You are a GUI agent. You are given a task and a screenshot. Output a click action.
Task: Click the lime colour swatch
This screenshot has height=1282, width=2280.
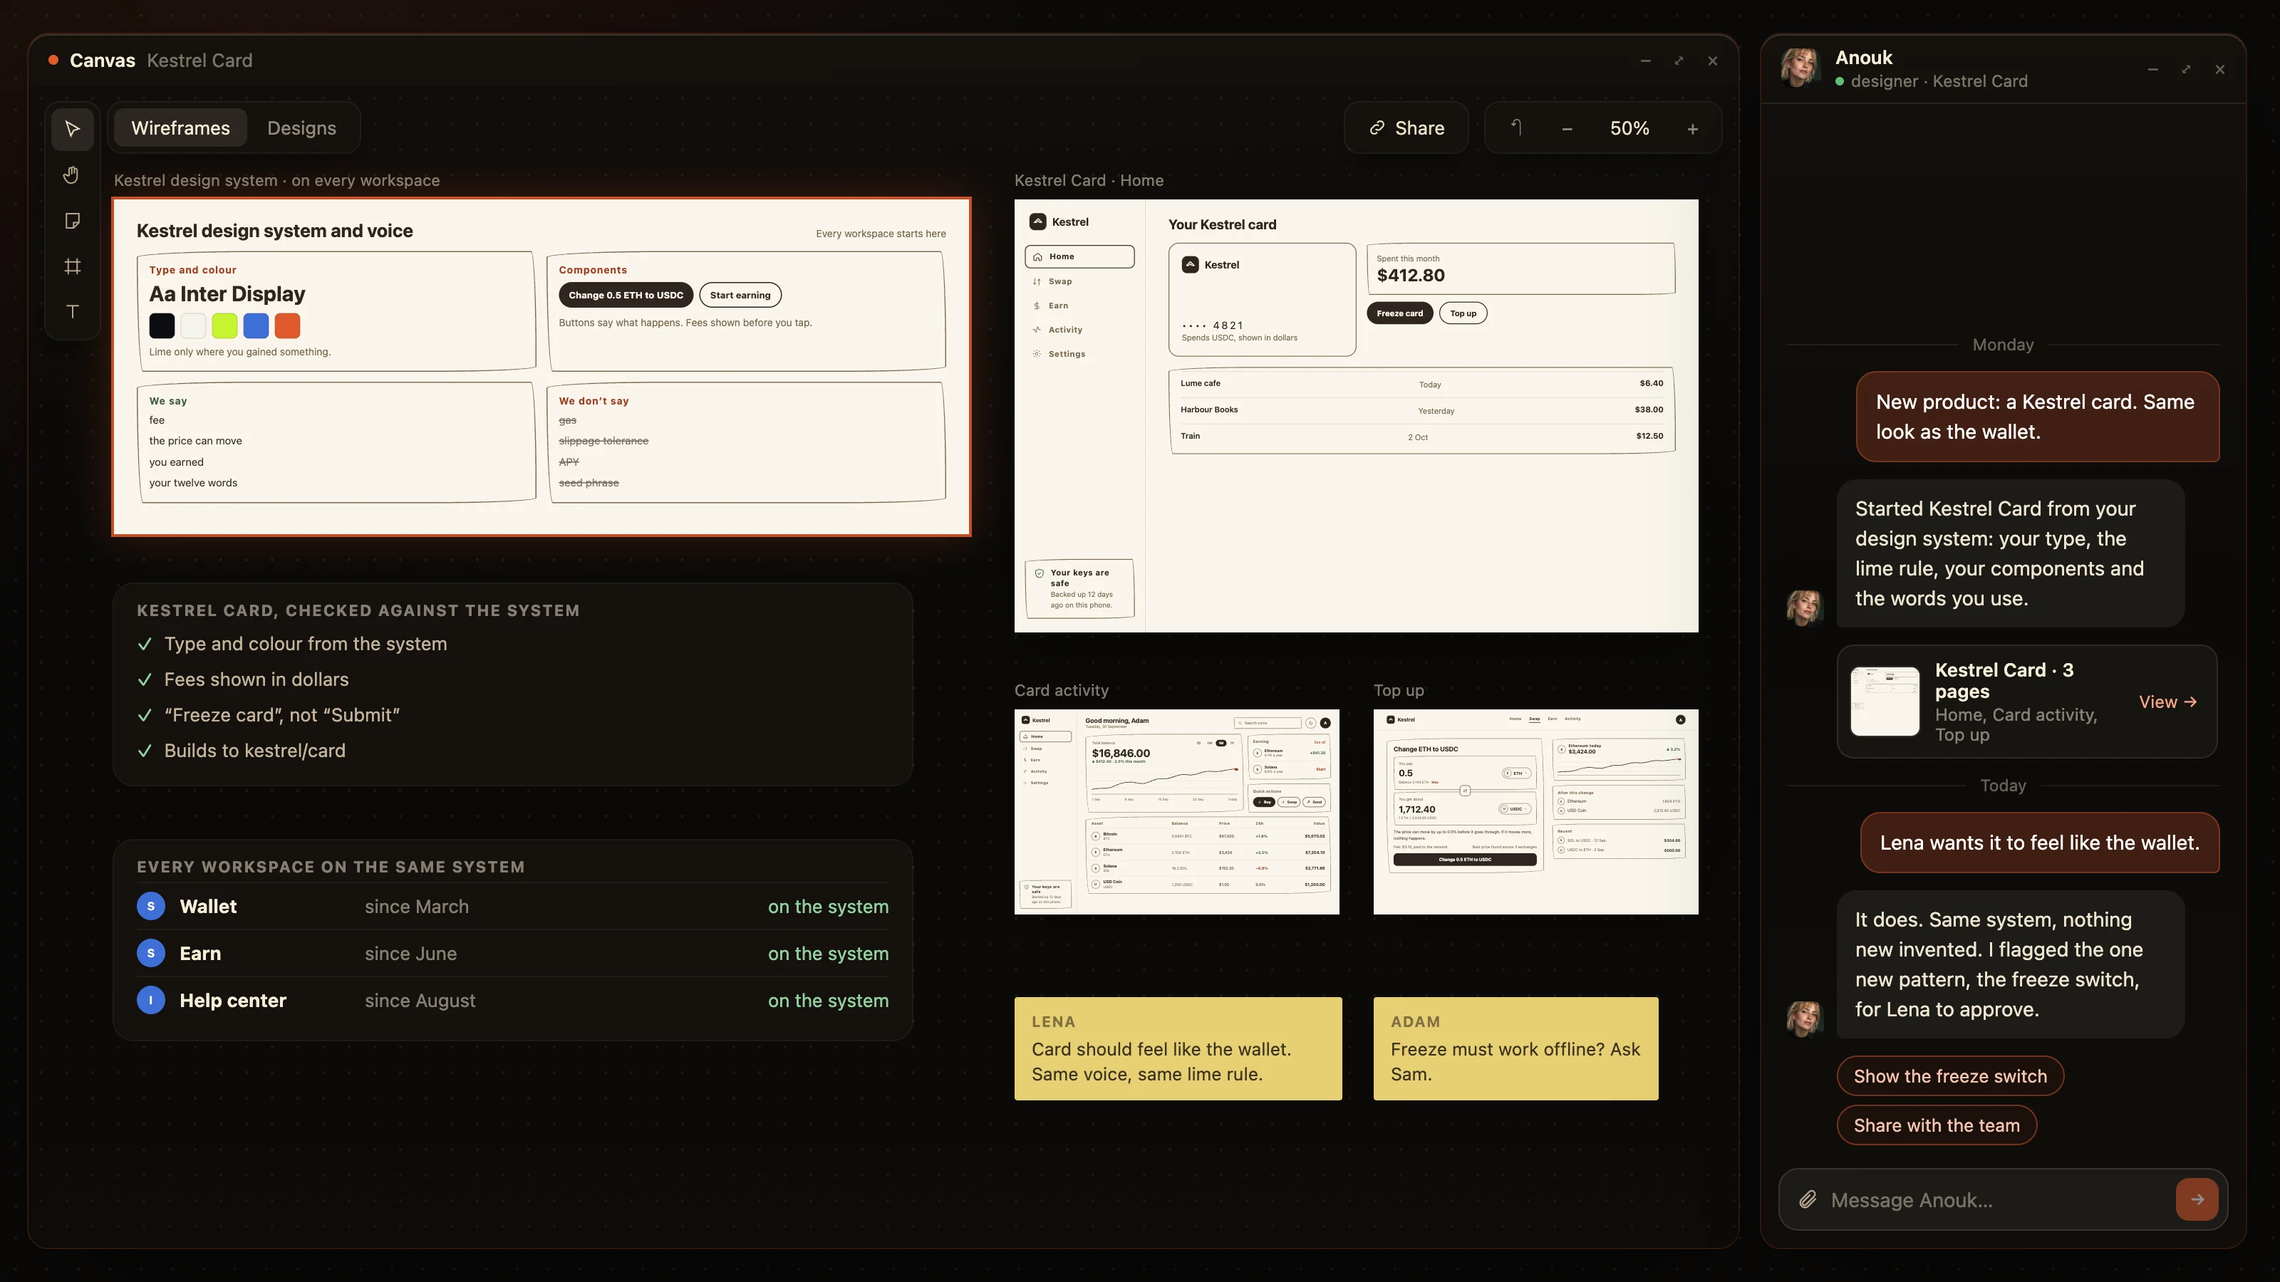click(225, 325)
